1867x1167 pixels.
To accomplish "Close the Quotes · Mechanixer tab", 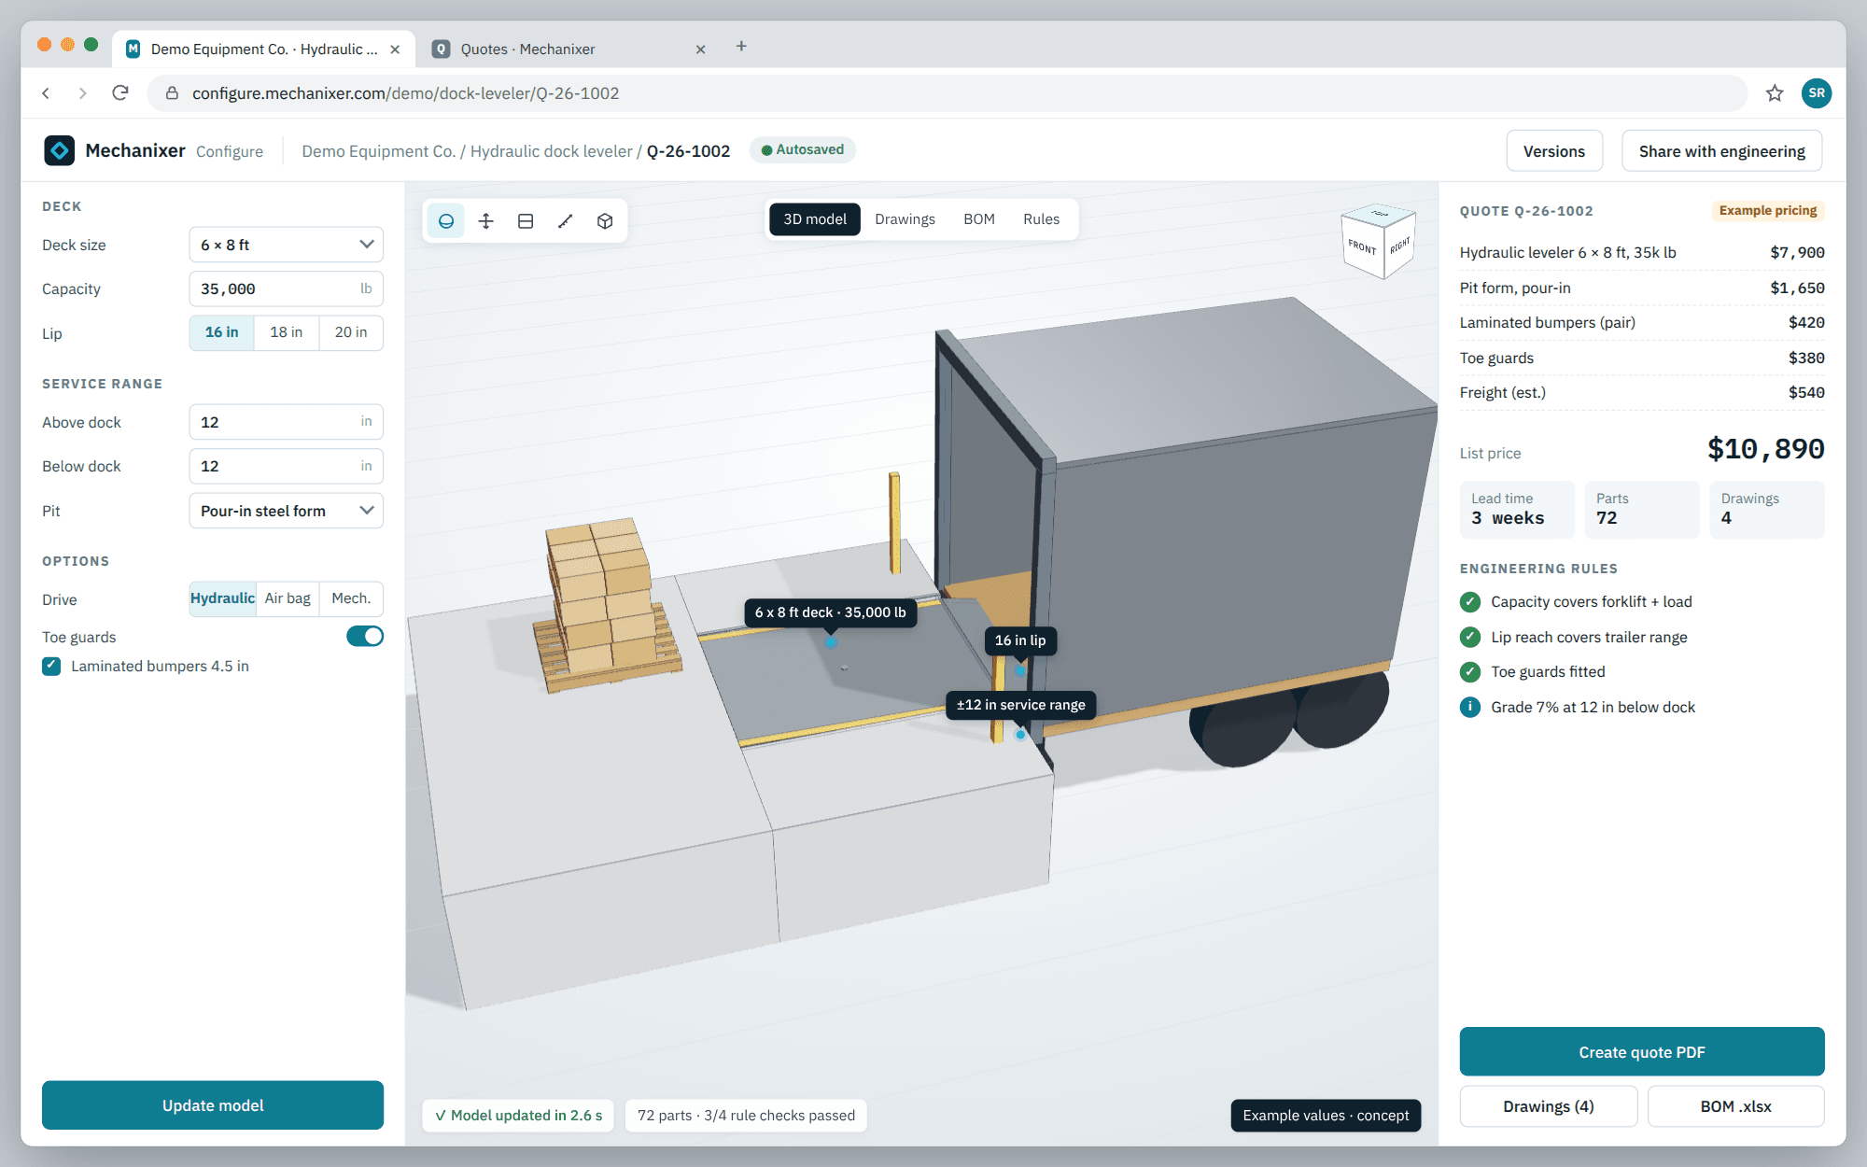I will (x=700, y=49).
